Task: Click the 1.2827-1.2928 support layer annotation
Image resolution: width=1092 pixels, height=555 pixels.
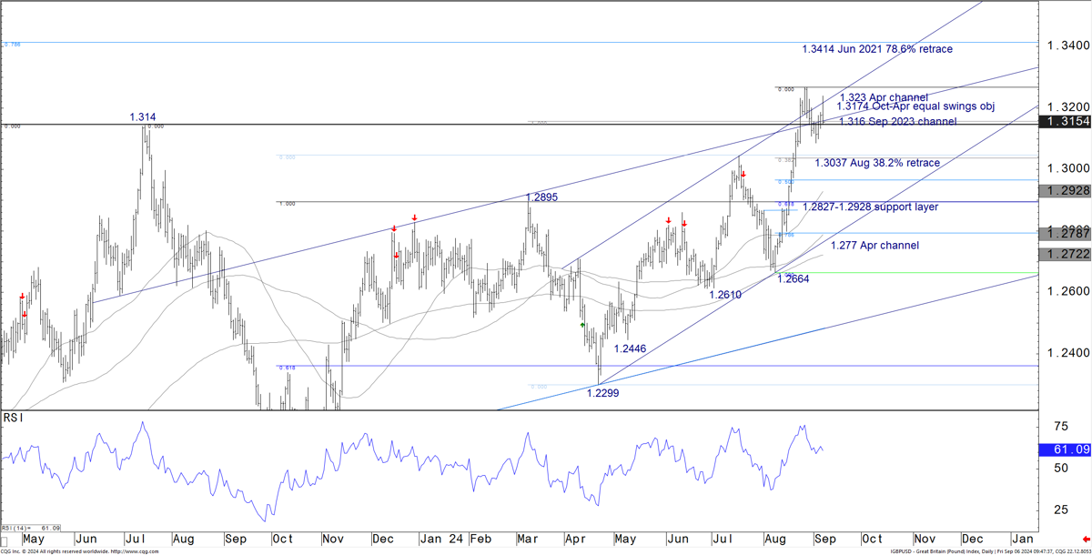Action: [870, 207]
